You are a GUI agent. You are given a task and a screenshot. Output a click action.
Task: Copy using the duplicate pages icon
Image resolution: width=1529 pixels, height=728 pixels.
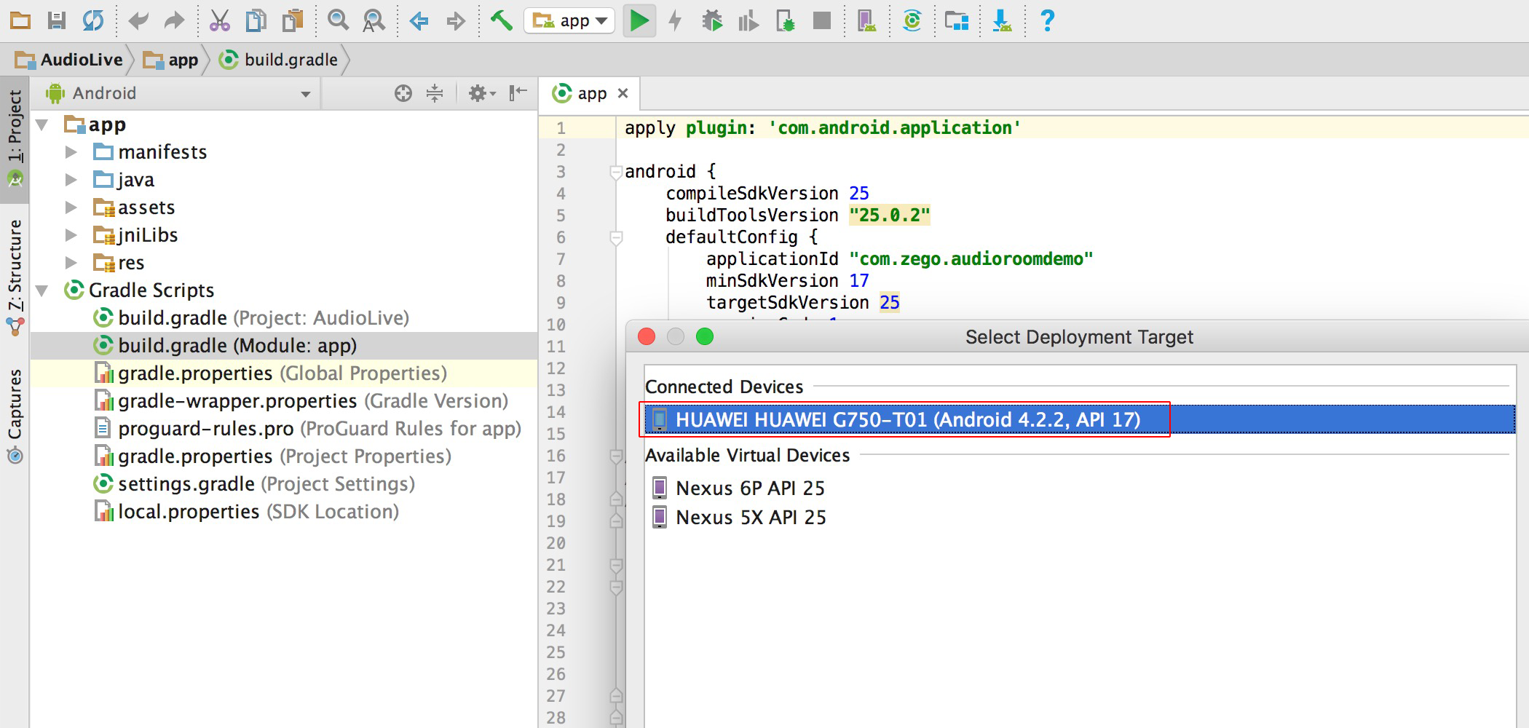click(256, 20)
